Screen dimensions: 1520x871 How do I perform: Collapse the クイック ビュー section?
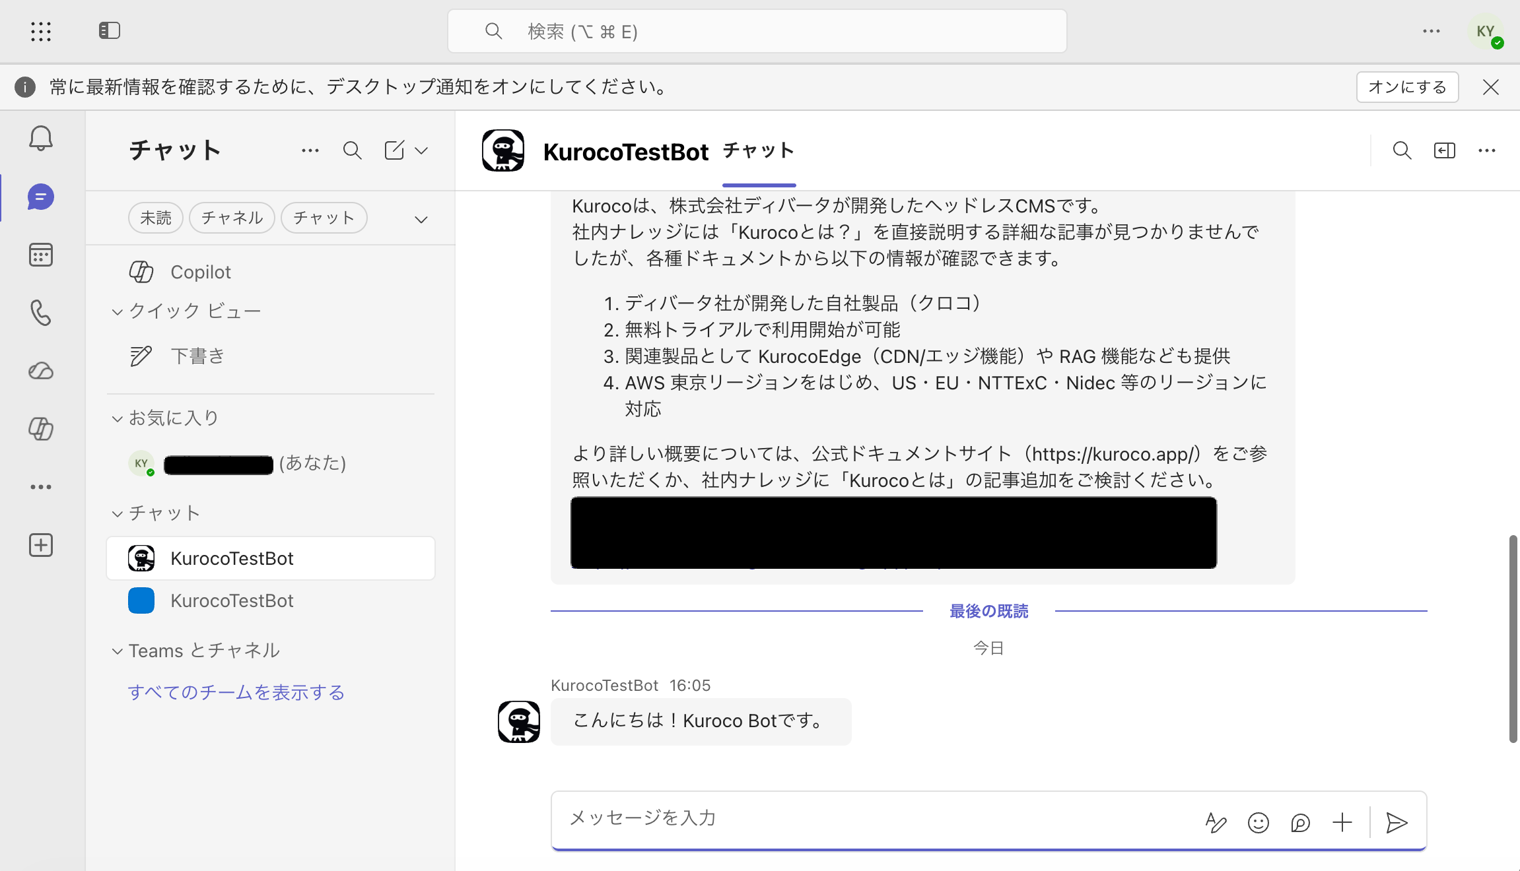coord(118,311)
